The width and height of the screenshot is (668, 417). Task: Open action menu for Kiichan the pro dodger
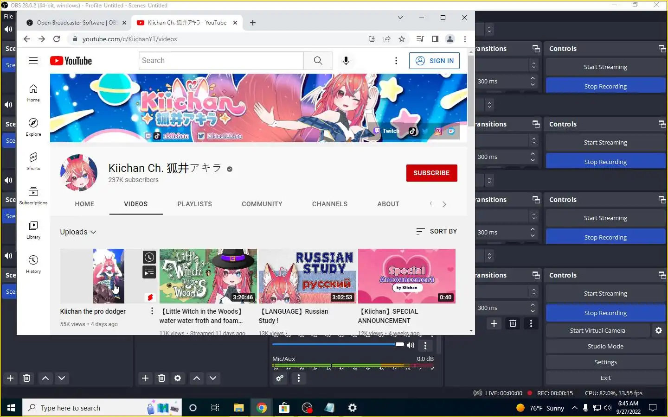pos(152,311)
